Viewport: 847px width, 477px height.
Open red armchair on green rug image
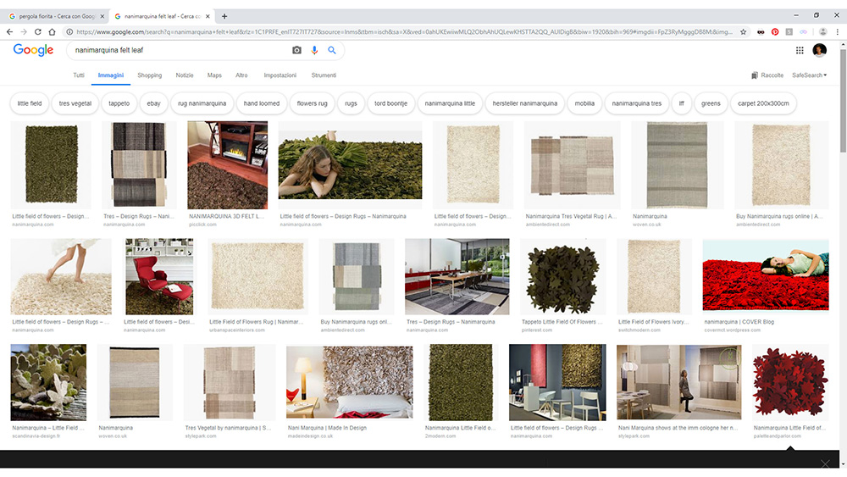[159, 276]
